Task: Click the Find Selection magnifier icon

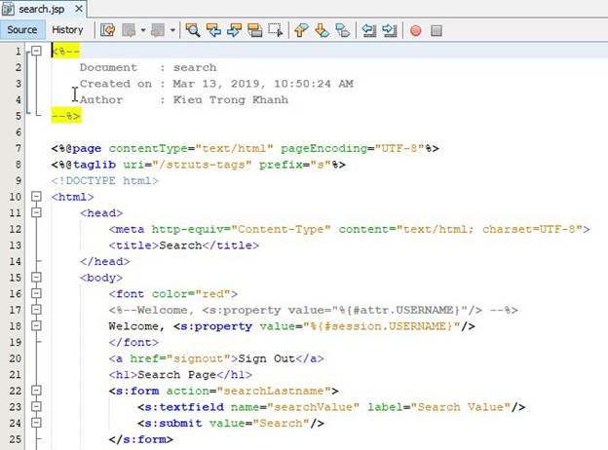Action: pyautogui.click(x=193, y=30)
